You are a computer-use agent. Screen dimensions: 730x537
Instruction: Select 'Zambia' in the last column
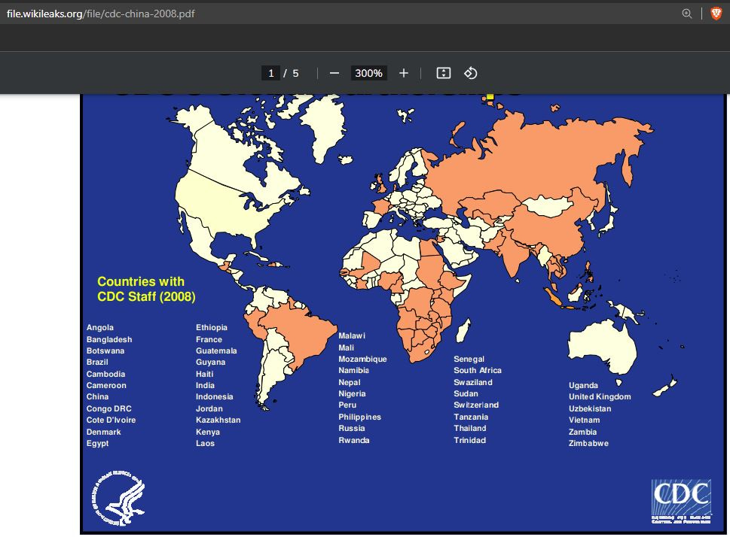(582, 432)
